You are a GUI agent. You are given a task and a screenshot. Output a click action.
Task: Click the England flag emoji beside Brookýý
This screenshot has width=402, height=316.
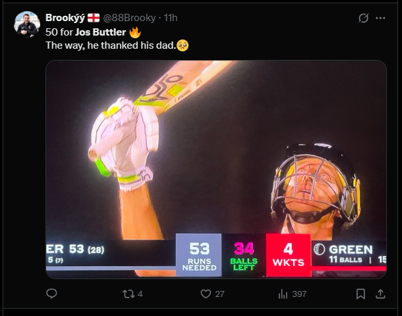[x=94, y=18]
